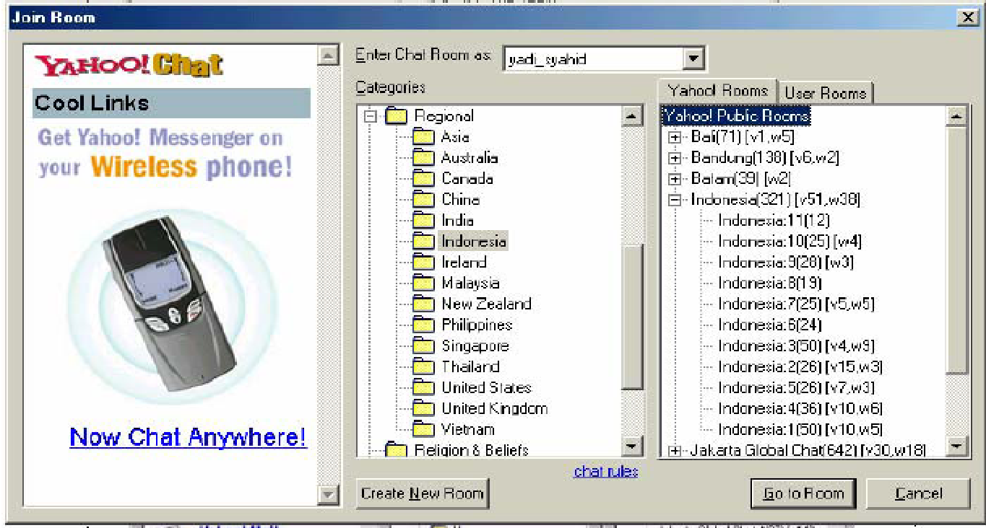Select the India folder icon
Viewport: 986px width, 528px height.
pos(423,220)
